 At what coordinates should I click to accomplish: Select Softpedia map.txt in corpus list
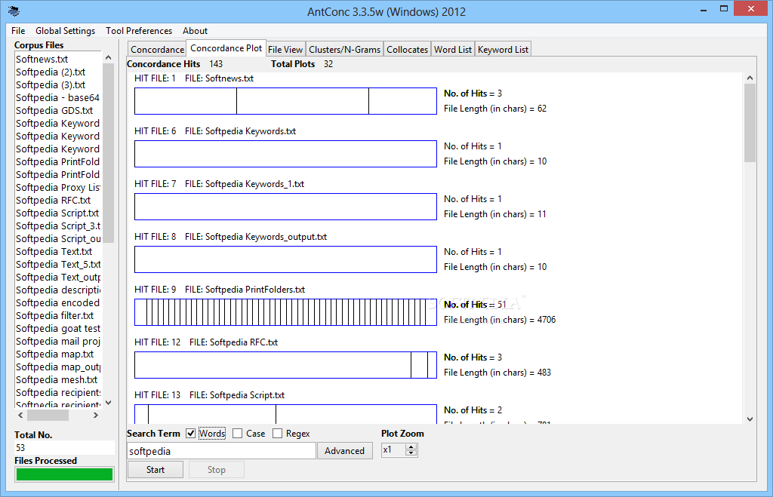tap(54, 354)
